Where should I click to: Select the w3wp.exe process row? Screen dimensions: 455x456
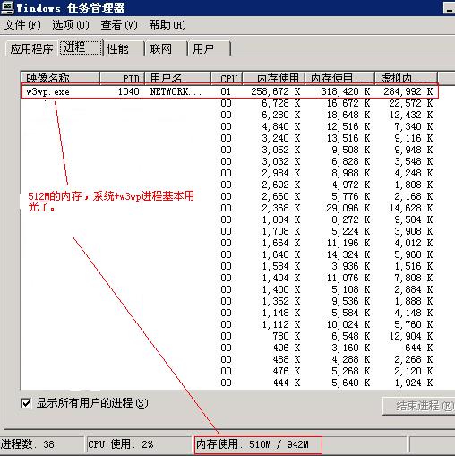tap(230, 91)
